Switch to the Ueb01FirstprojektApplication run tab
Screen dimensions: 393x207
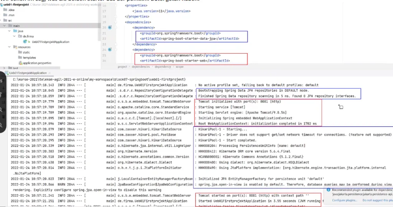[x=28, y=73]
